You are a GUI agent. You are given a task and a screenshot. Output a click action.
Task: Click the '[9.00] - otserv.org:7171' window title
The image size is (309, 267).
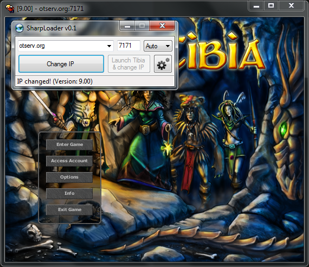pyautogui.click(x=50, y=9)
